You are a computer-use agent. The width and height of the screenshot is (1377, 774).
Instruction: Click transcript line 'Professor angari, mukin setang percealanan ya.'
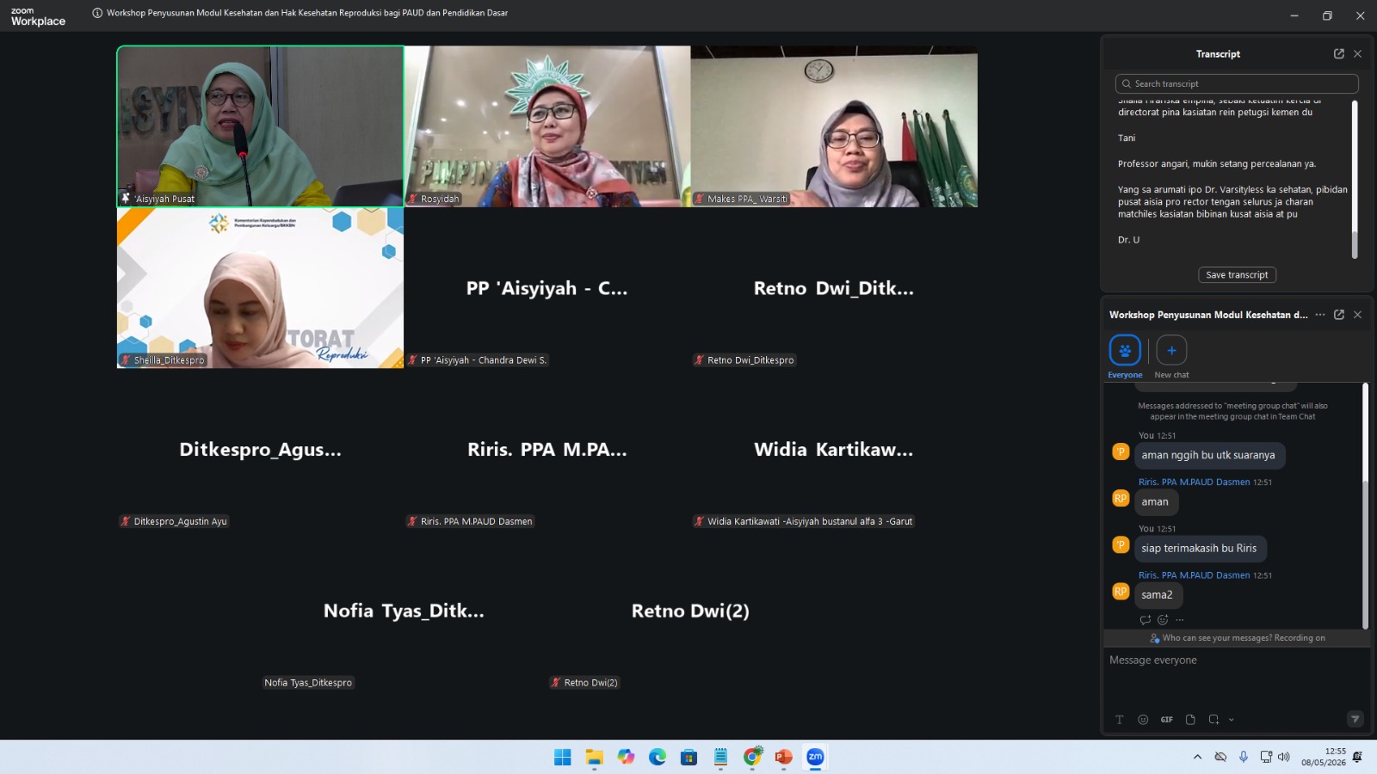tap(1217, 163)
